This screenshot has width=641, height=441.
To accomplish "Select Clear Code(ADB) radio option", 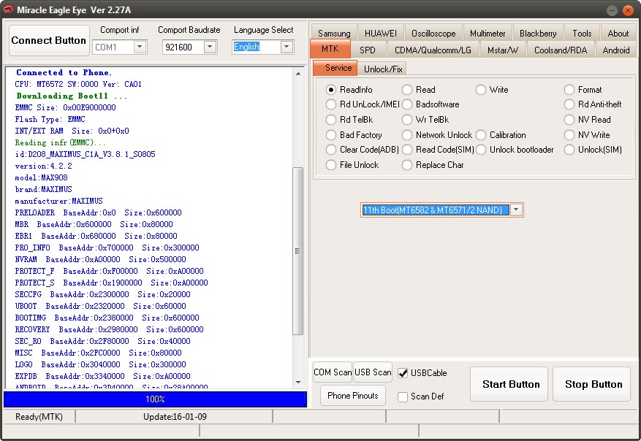I will point(331,150).
